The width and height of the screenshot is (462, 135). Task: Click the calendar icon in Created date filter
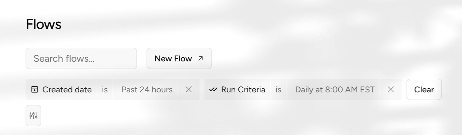point(35,89)
